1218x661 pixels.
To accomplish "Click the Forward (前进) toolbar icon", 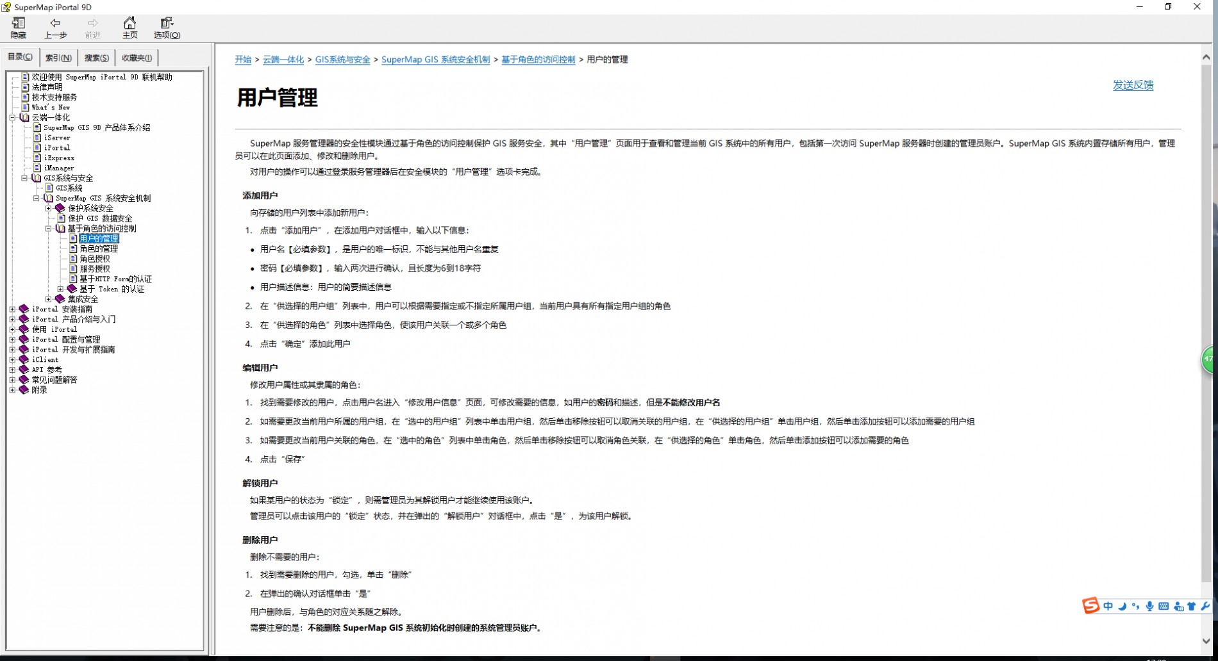I will click(x=92, y=28).
